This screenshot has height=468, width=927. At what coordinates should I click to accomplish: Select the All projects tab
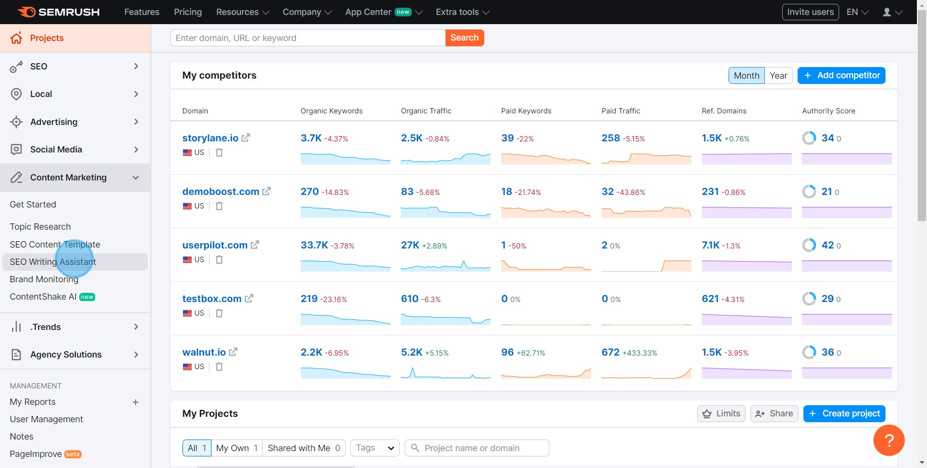197,448
